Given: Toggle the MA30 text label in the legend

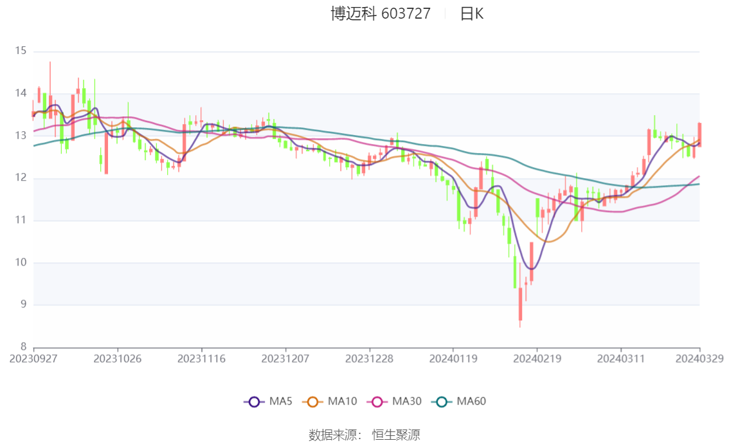Looking at the screenshot, I should (x=406, y=402).
